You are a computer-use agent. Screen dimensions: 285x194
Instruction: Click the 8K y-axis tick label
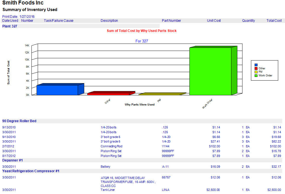[28, 67]
